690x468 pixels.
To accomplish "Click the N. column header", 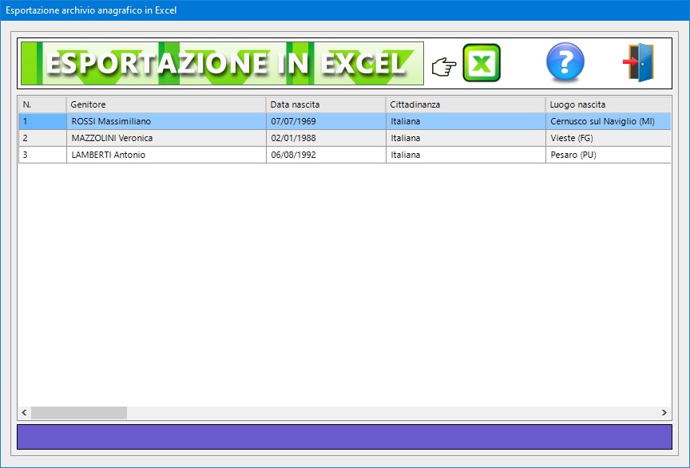I will tap(42, 104).
